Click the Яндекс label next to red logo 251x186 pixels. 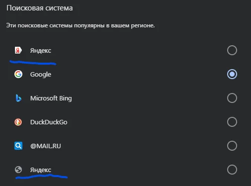point(41,51)
